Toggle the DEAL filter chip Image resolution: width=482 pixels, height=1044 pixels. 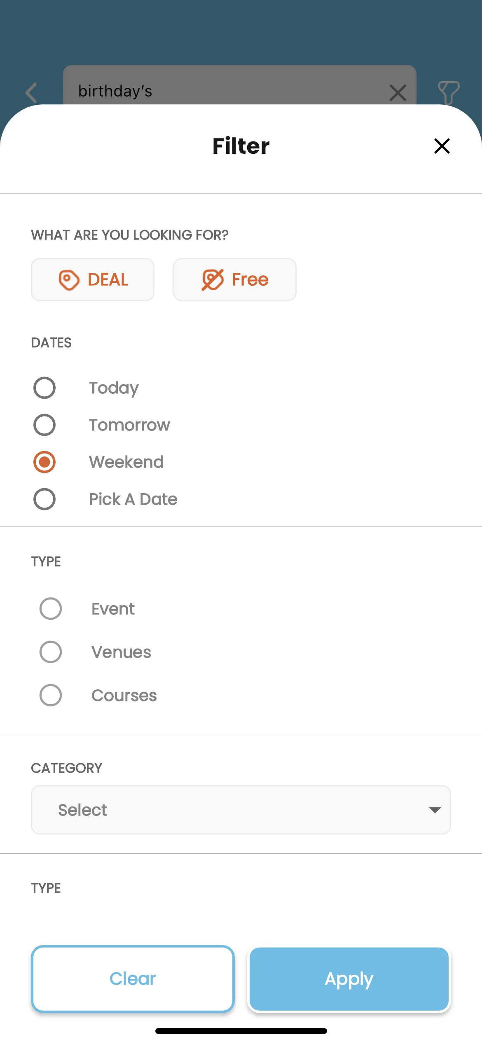tap(93, 280)
